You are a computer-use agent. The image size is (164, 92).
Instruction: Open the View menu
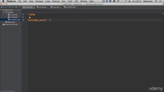[x=31, y=1]
